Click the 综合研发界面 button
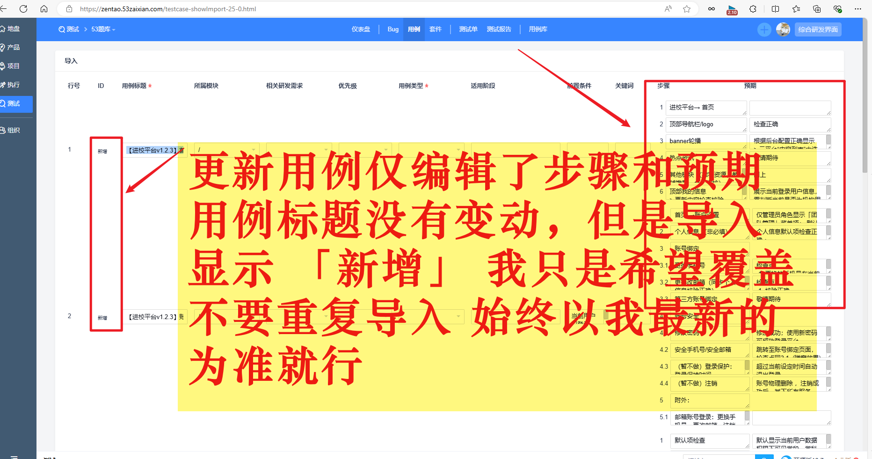This screenshot has width=872, height=459. click(818, 29)
